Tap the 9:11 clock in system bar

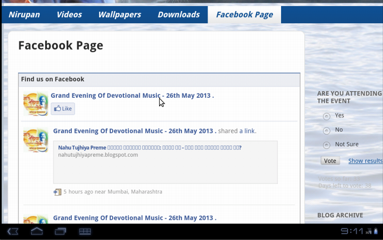[352, 231]
